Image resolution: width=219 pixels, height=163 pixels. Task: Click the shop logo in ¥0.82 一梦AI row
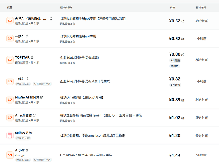click(10, 81)
